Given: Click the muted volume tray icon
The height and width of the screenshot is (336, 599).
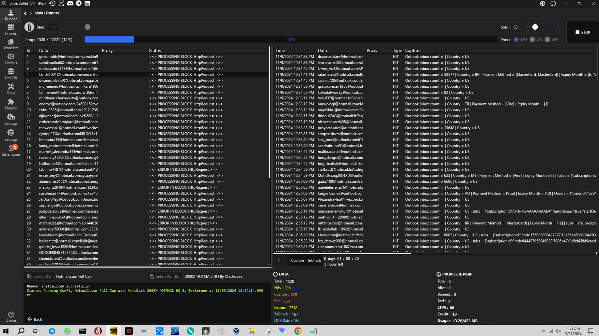Looking at the screenshot, I should point(558,331).
